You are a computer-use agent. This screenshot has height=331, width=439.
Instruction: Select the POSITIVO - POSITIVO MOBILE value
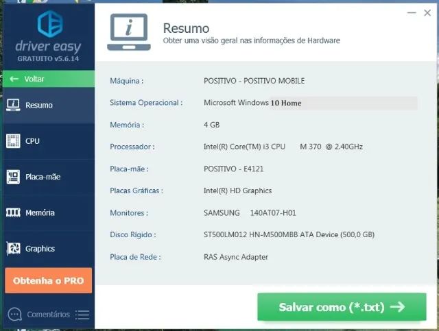coord(254,81)
